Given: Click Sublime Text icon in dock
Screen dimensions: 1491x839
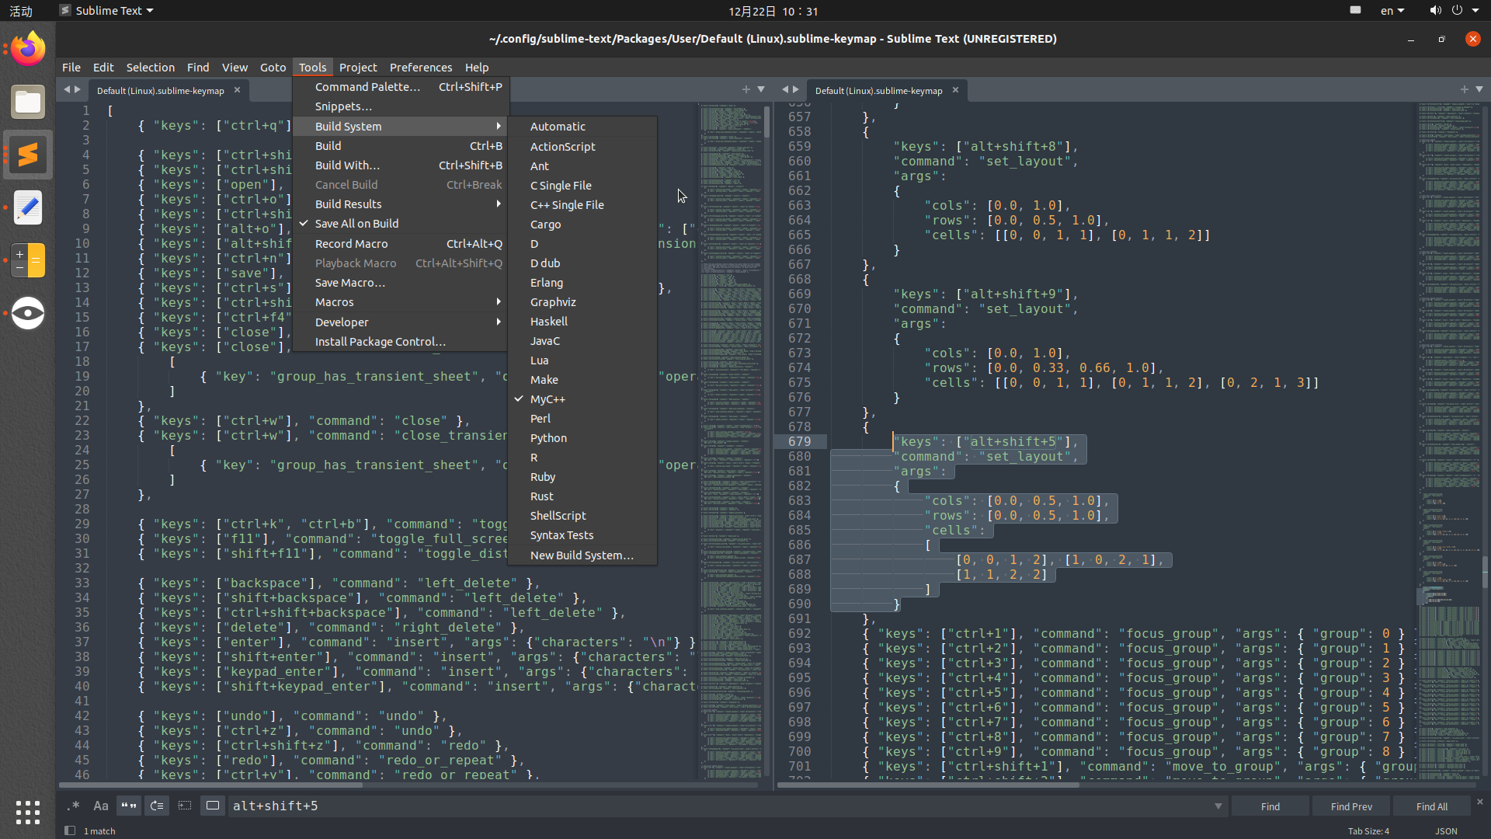Looking at the screenshot, I should tap(28, 155).
